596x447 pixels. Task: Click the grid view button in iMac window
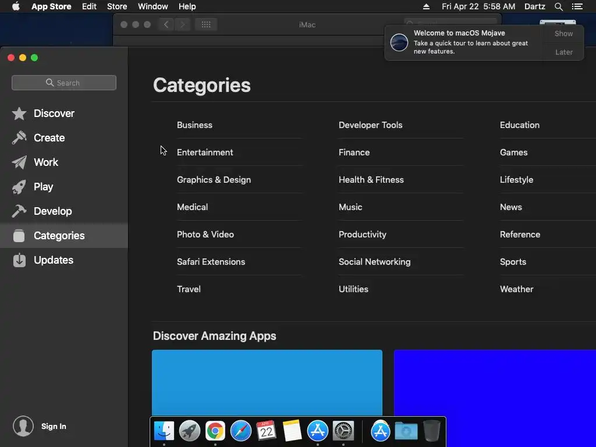point(206,24)
